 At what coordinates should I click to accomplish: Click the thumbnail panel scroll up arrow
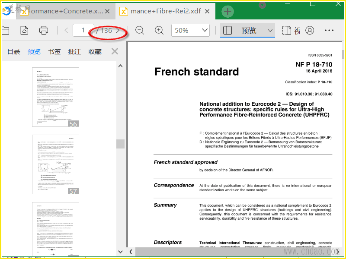(x=121, y=66)
